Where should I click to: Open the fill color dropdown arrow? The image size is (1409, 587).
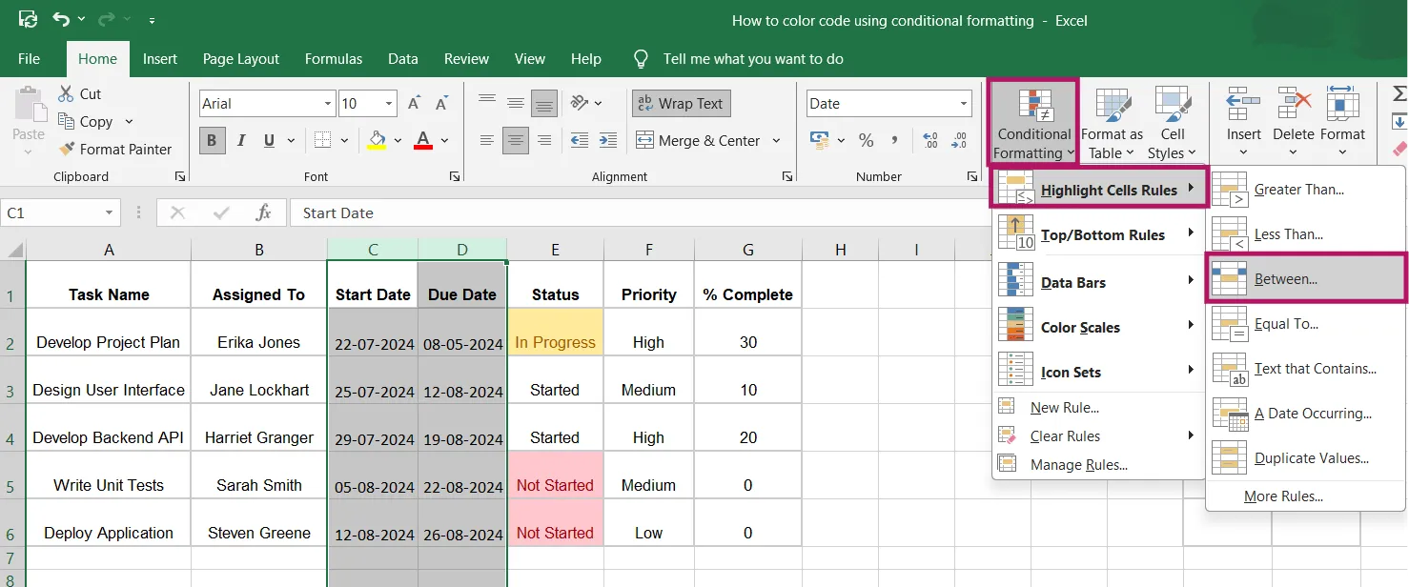tap(397, 140)
